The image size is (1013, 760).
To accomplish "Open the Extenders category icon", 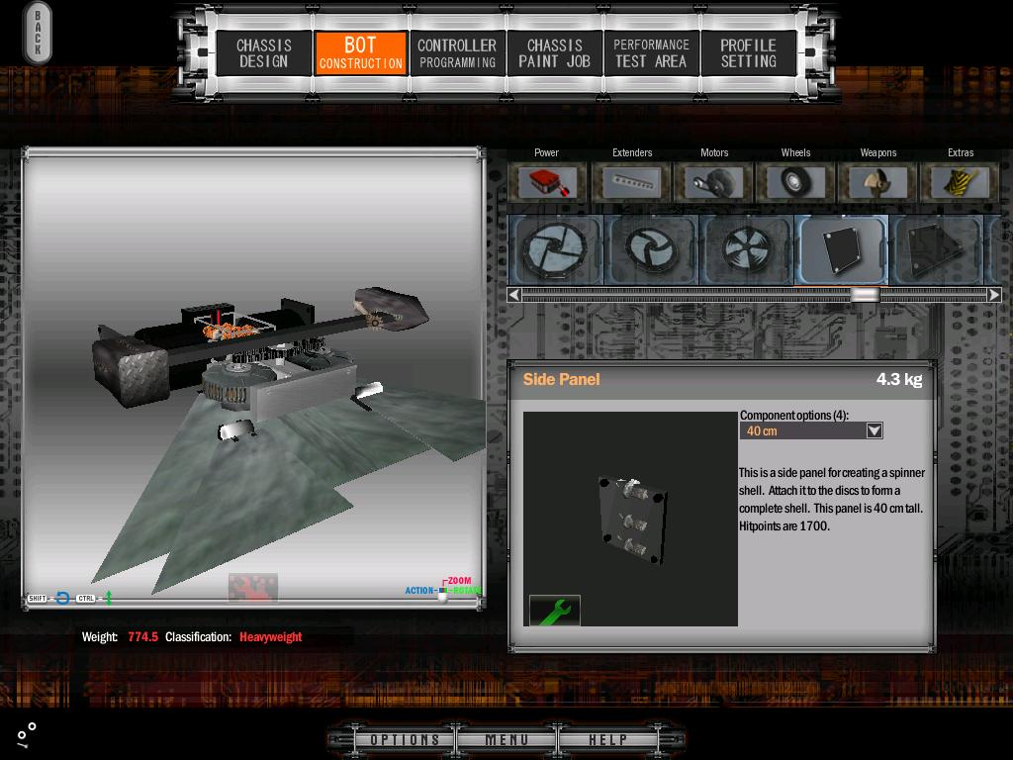I will (x=632, y=182).
